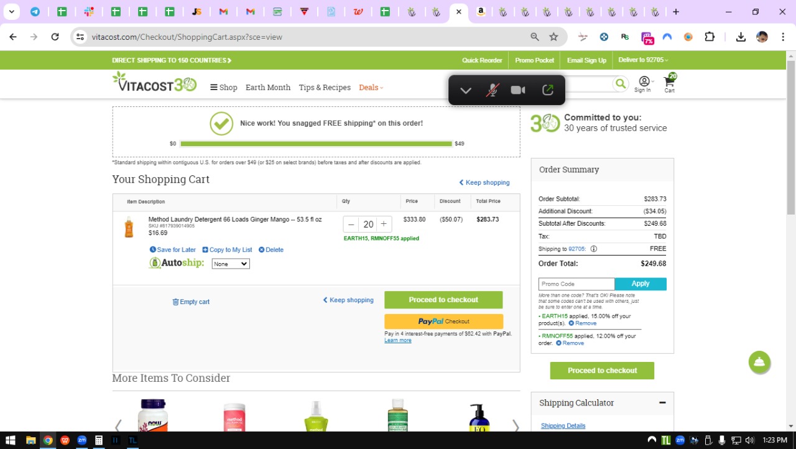Switch to the Slack tab
This screenshot has height=449, width=796.
(89, 12)
